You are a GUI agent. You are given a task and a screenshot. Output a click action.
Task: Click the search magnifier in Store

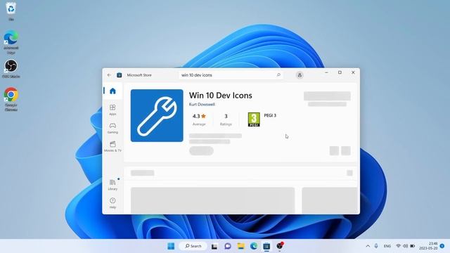tap(278, 75)
